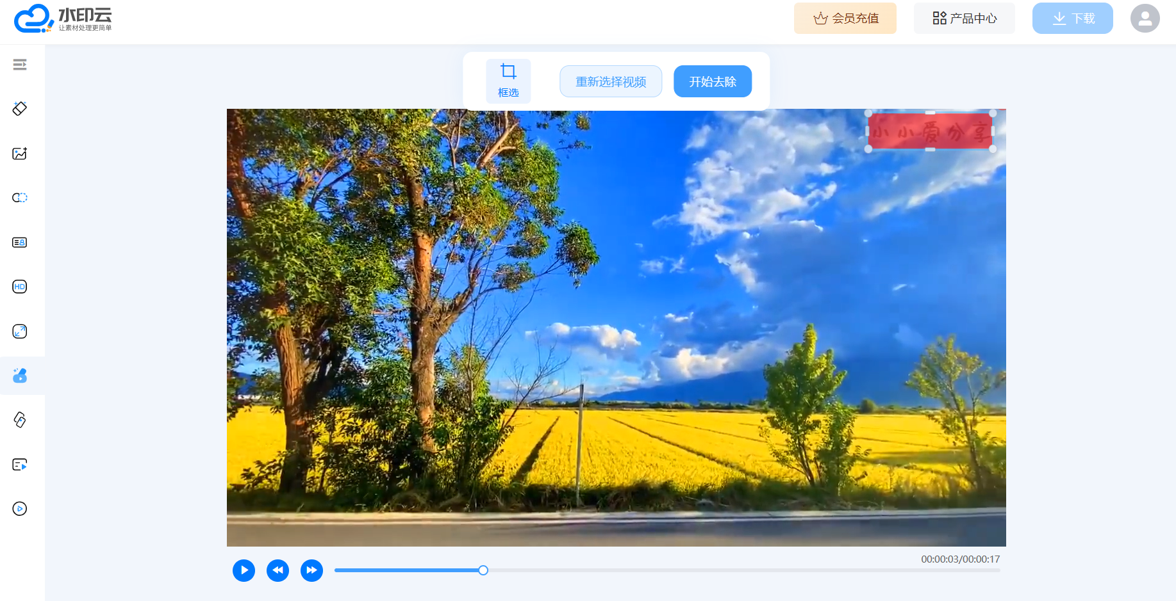This screenshot has width=1176, height=601.
Task: Open the user profile avatar
Action: tap(1145, 19)
